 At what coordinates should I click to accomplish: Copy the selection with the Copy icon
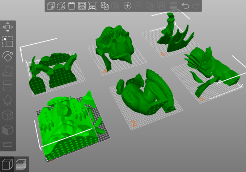pos(105,6)
